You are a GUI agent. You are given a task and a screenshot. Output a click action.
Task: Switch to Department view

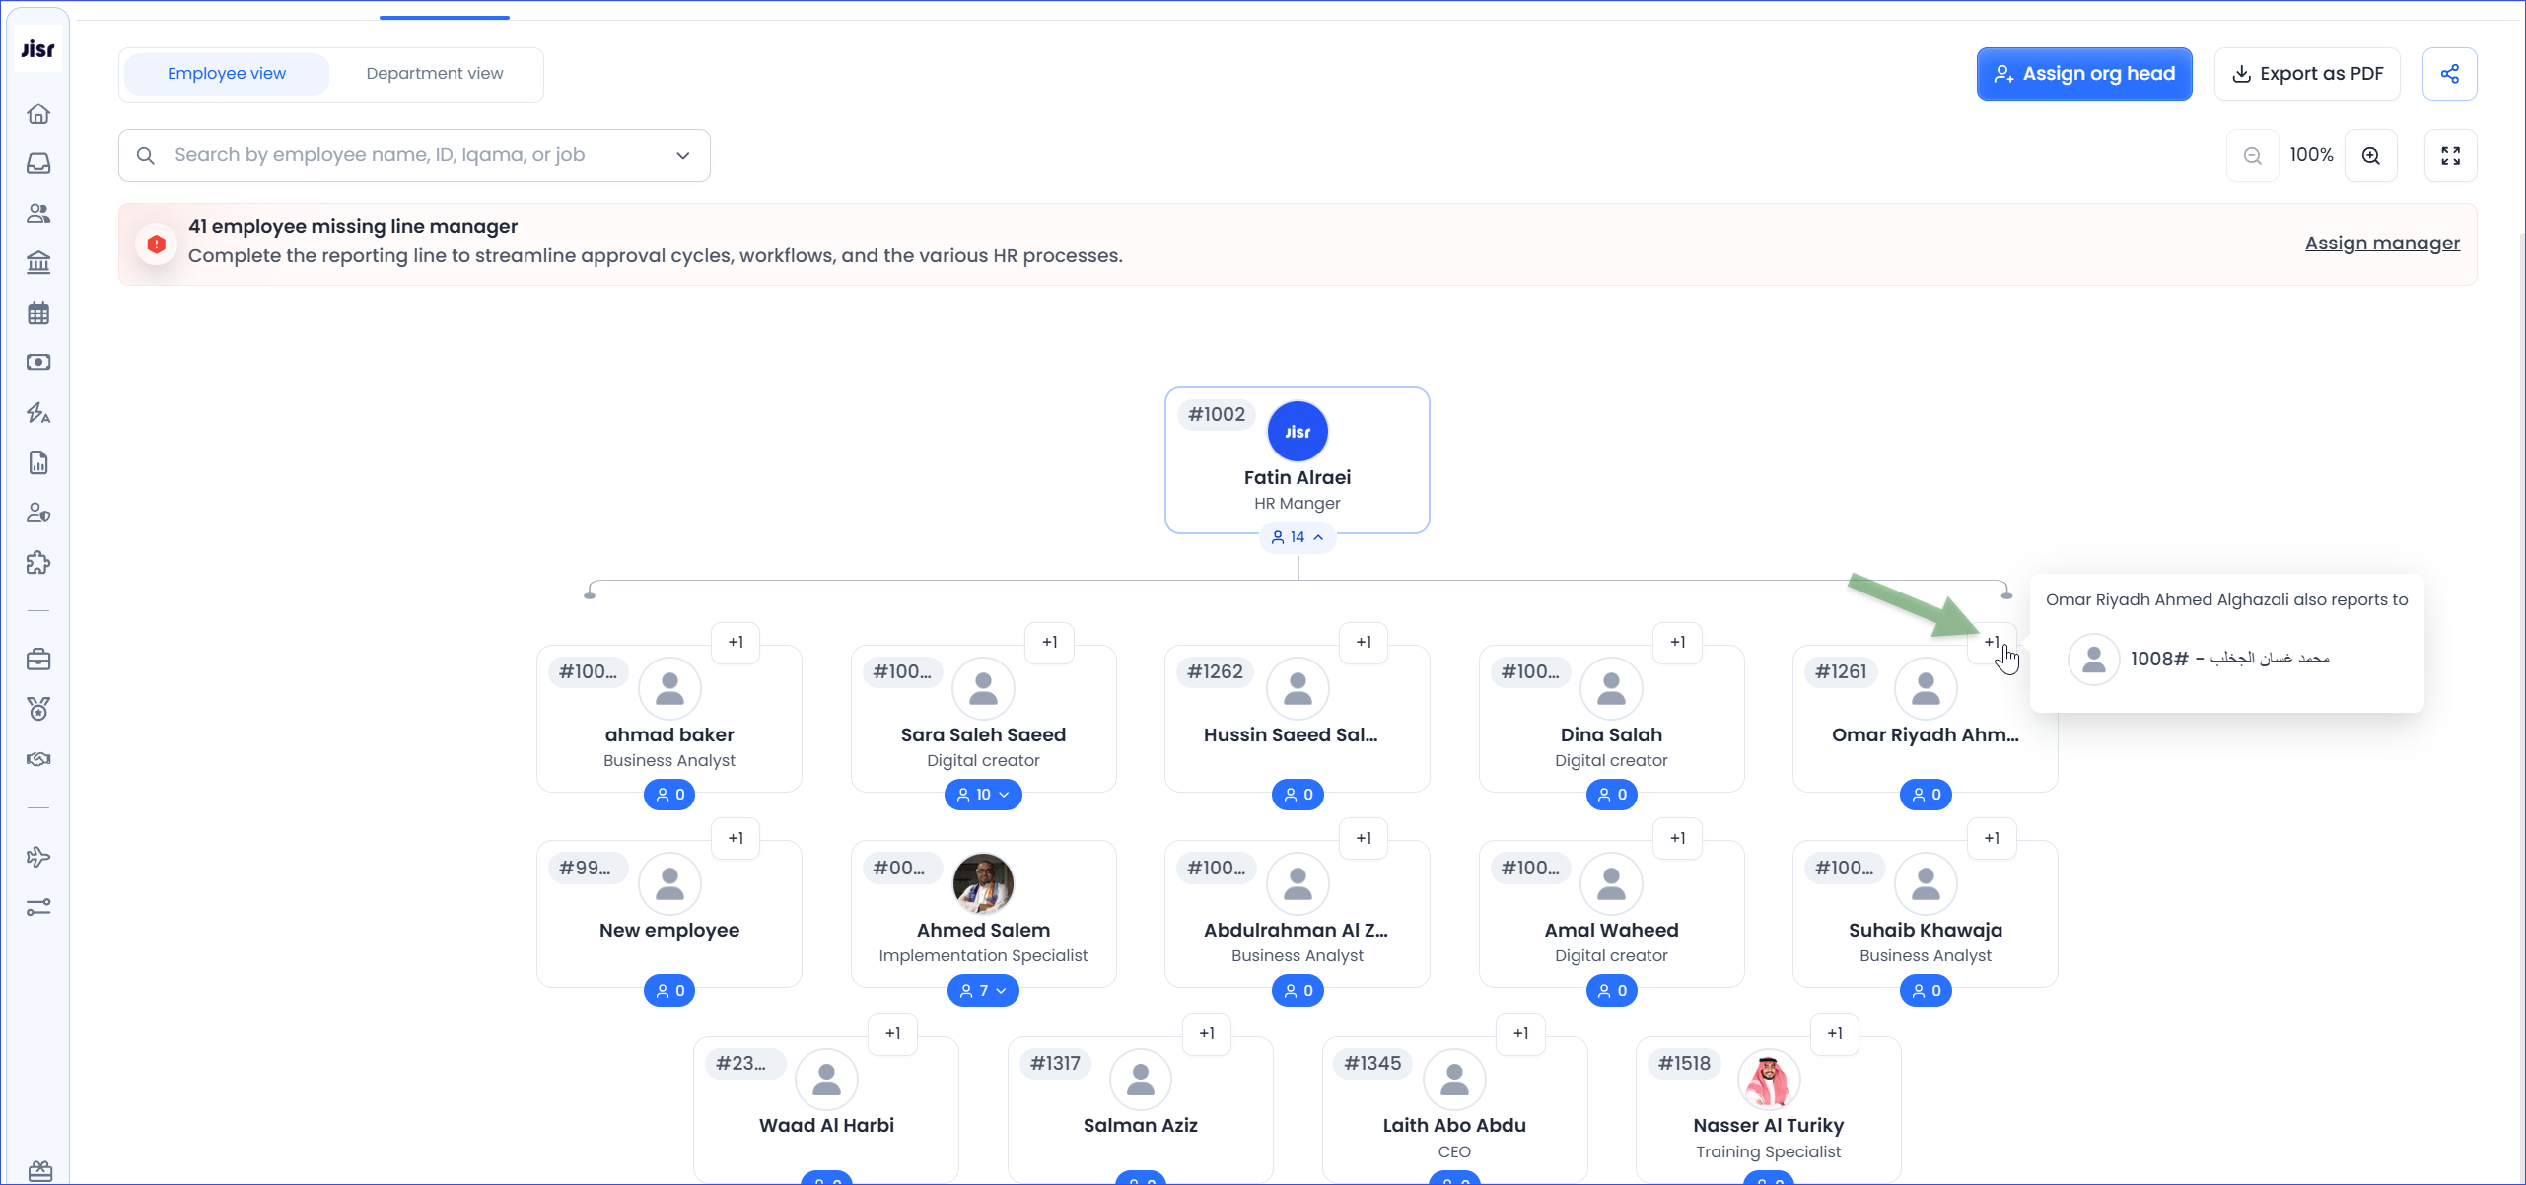pos(434,74)
